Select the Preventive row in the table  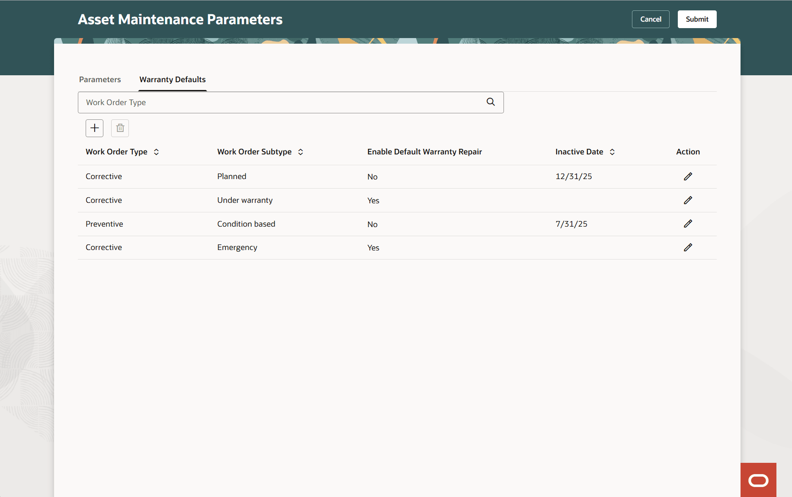coord(104,224)
